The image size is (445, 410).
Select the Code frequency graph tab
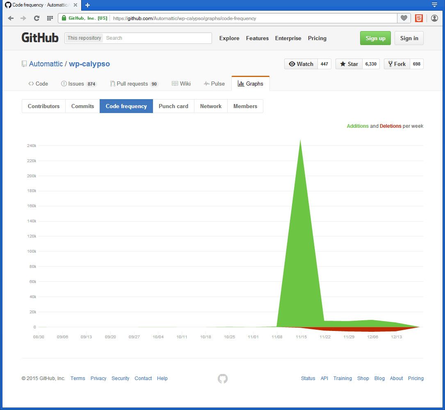[x=126, y=106]
